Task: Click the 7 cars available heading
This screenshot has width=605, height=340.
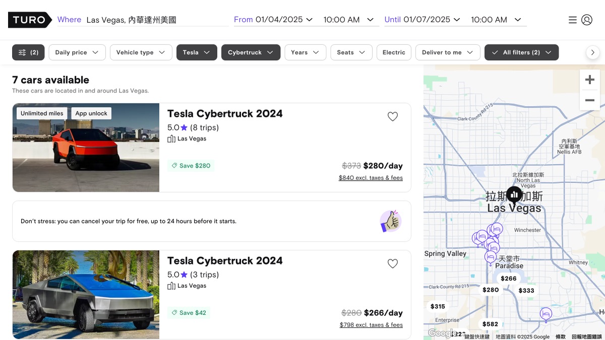Action: click(50, 80)
